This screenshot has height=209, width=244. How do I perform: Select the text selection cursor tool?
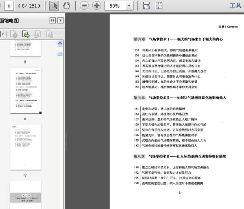tap(54, 6)
